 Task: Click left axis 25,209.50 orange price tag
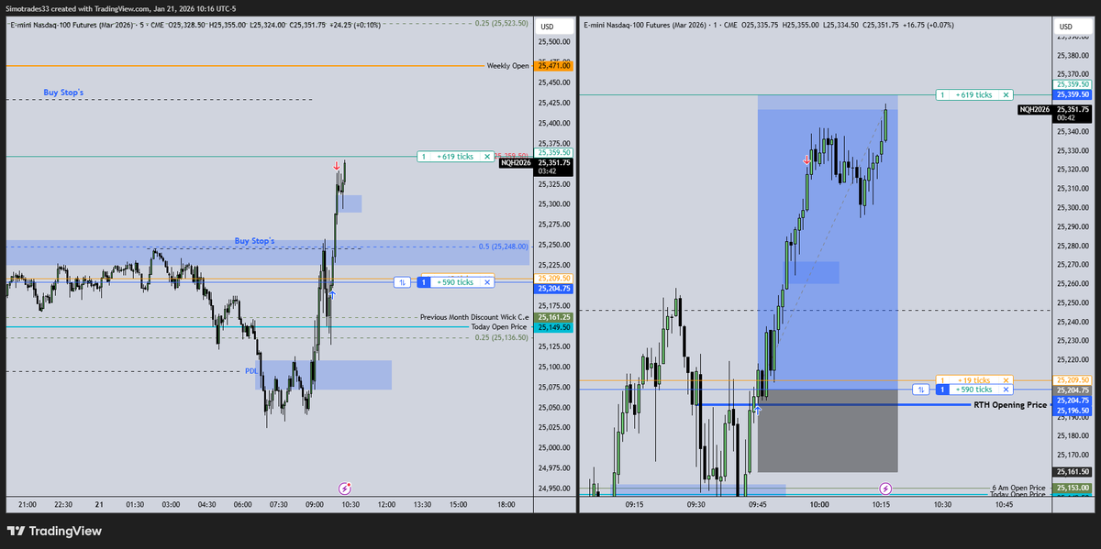tap(555, 278)
